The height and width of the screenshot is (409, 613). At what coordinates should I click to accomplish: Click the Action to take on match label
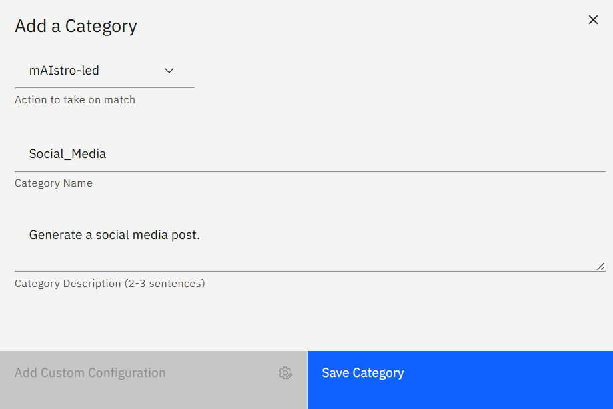click(75, 100)
